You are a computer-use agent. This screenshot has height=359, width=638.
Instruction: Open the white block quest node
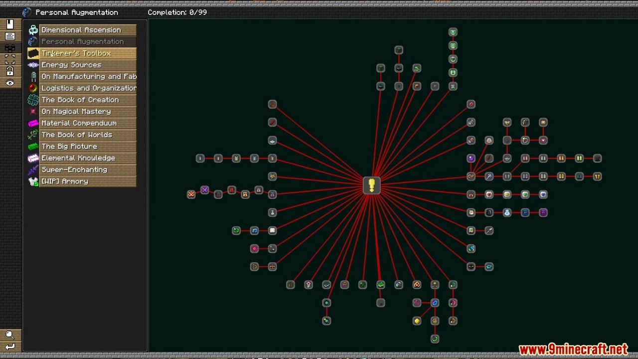pyautogui.click(x=273, y=230)
